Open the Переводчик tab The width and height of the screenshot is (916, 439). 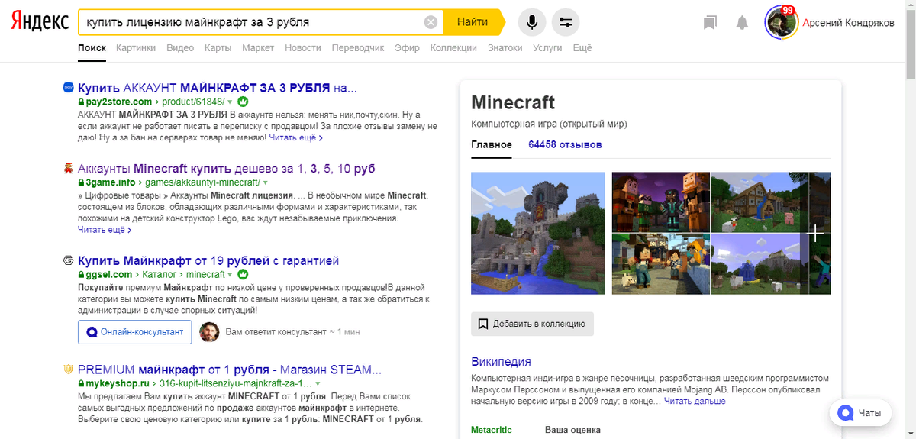click(x=358, y=47)
